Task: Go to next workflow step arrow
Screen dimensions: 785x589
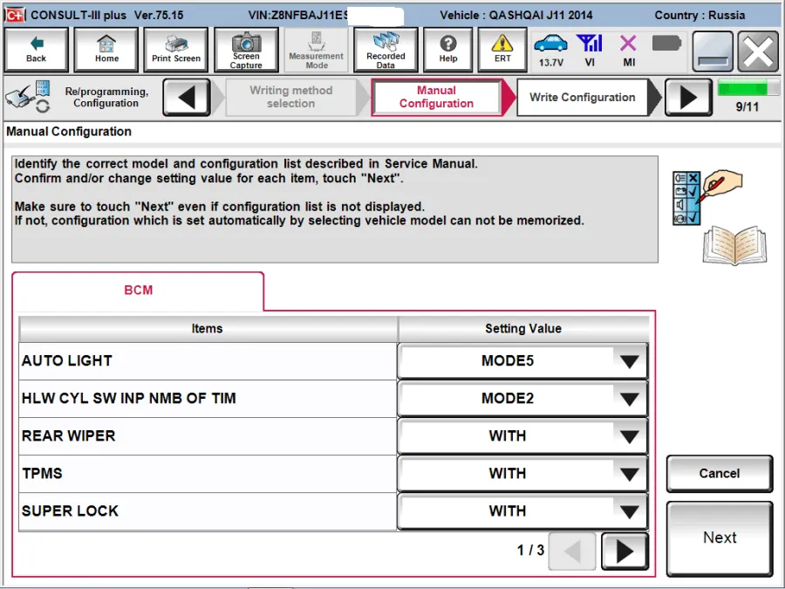Action: point(688,97)
